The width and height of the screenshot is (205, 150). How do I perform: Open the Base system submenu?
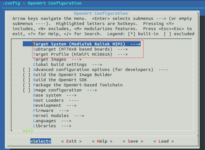[x=55, y=95]
